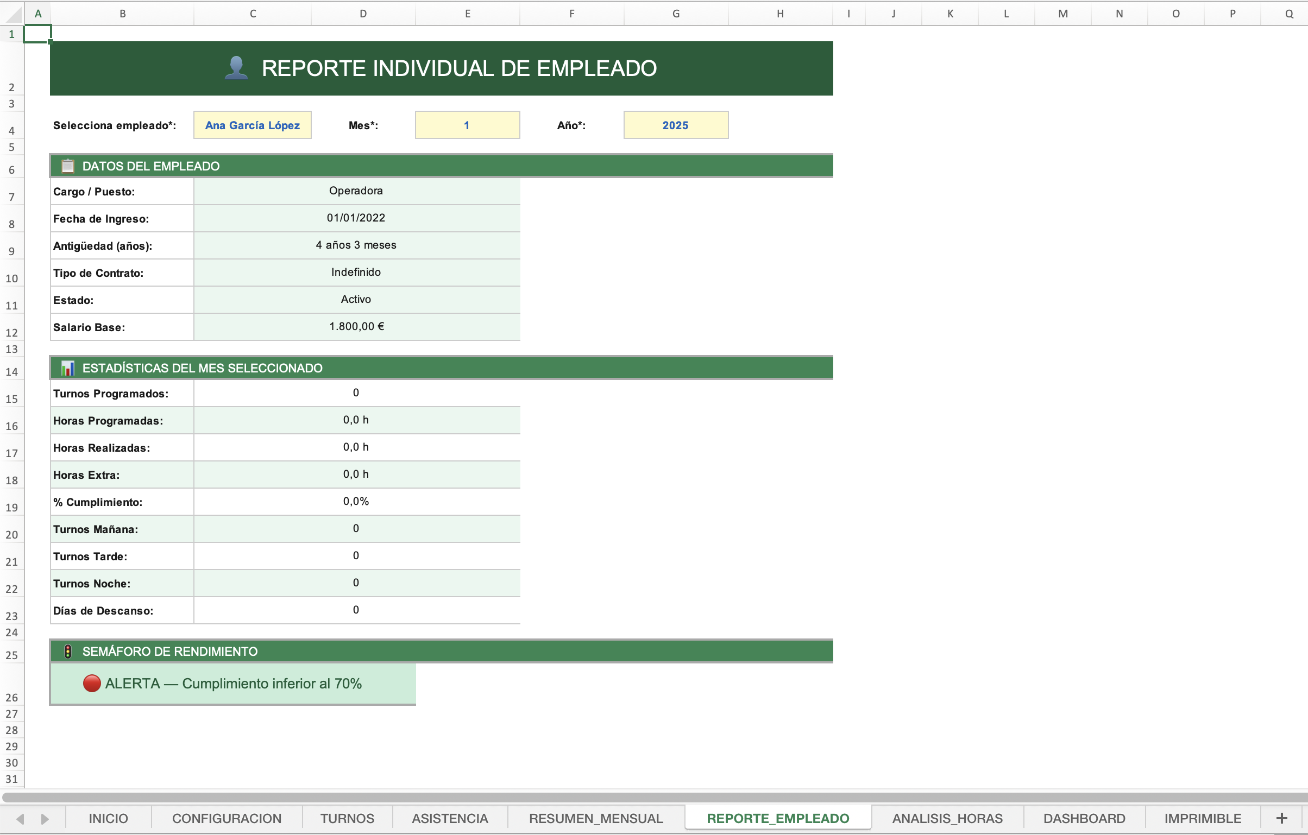The height and width of the screenshot is (835, 1308).
Task: Click the 'Salario Base:' label cell
Action: (x=122, y=327)
